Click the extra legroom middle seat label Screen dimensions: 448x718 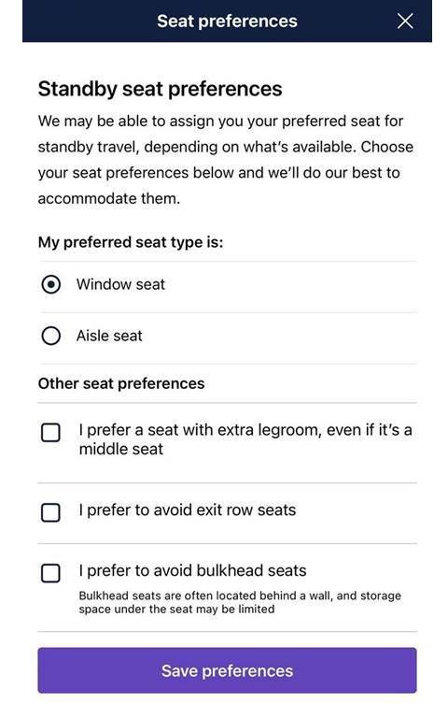tap(245, 439)
